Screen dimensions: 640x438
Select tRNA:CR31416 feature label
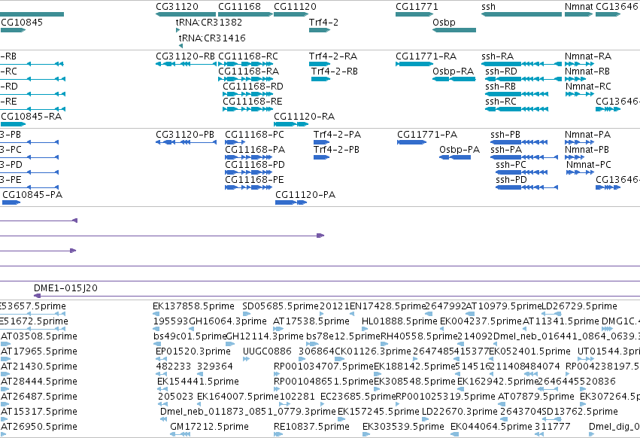click(x=212, y=38)
